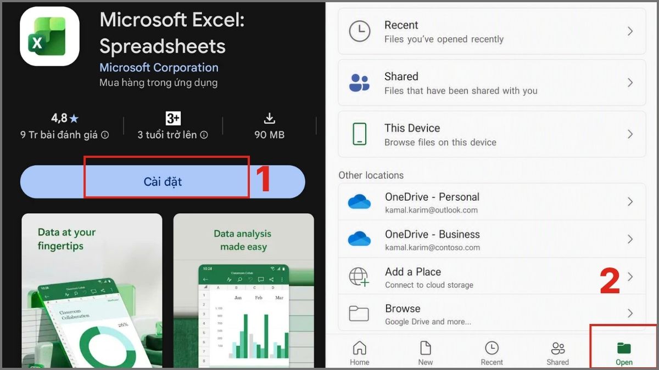This screenshot has width=659, height=370.
Task: Expand the Add a Place chevron
Action: click(630, 277)
